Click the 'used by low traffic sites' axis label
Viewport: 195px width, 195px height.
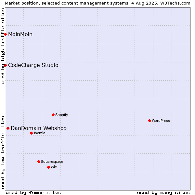tap(3, 152)
